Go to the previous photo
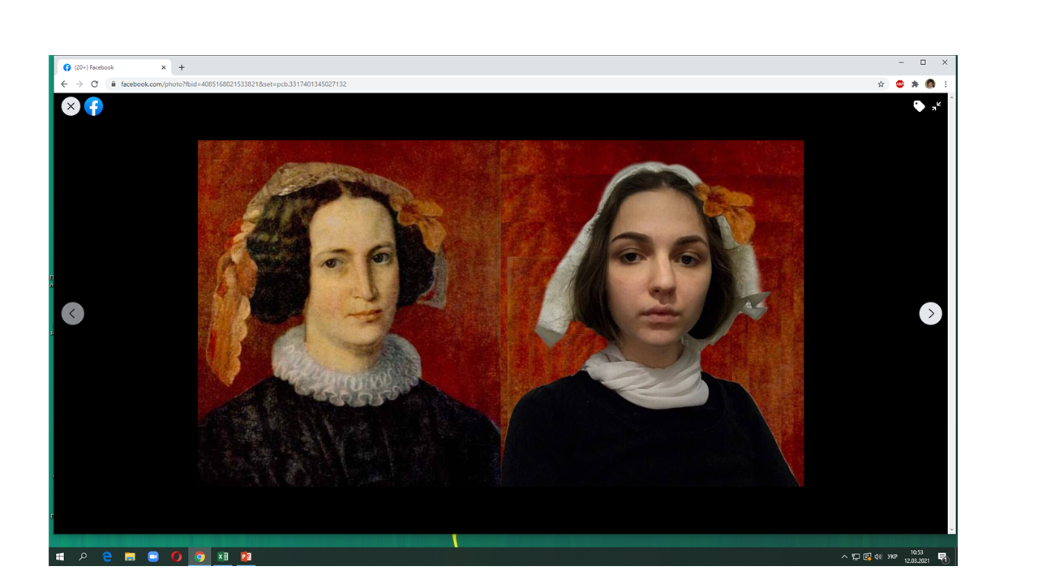Viewport: 1038px width, 584px height. coord(73,313)
